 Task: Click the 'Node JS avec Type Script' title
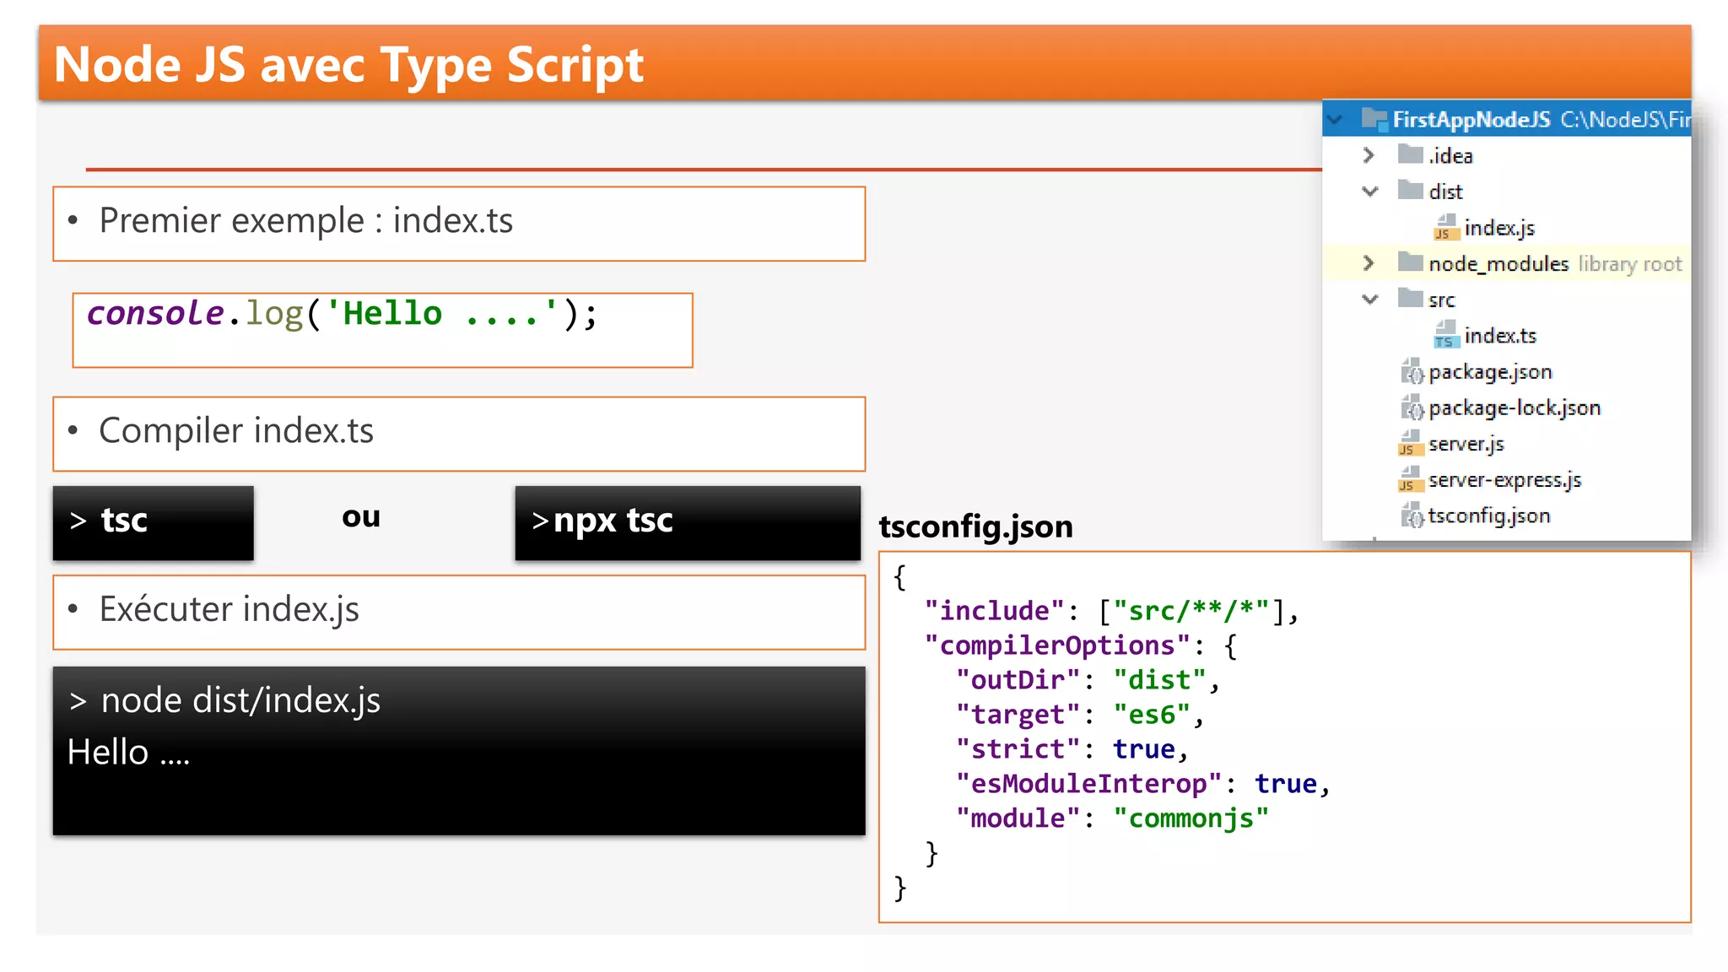[348, 65]
